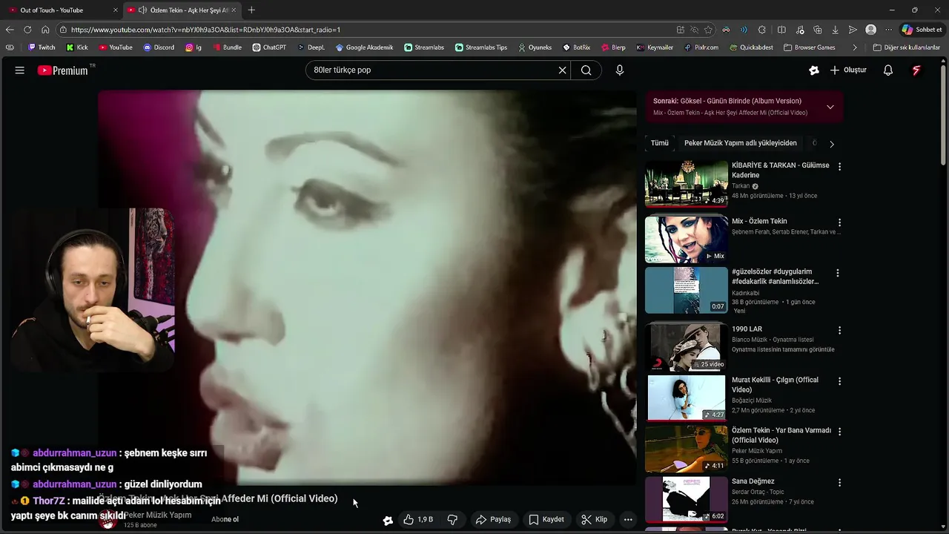Dislike the video with thumbs down

pos(452,520)
